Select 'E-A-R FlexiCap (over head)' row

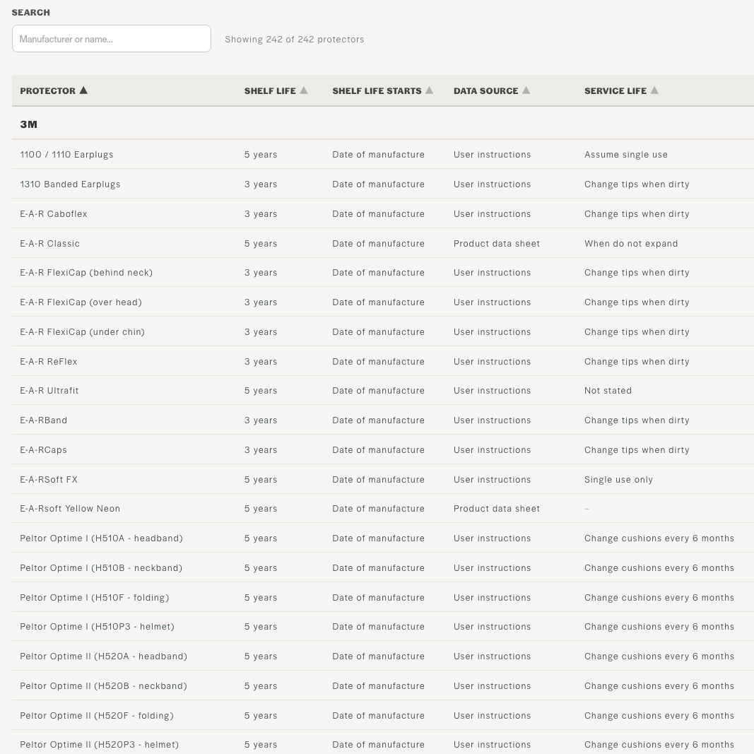383,302
